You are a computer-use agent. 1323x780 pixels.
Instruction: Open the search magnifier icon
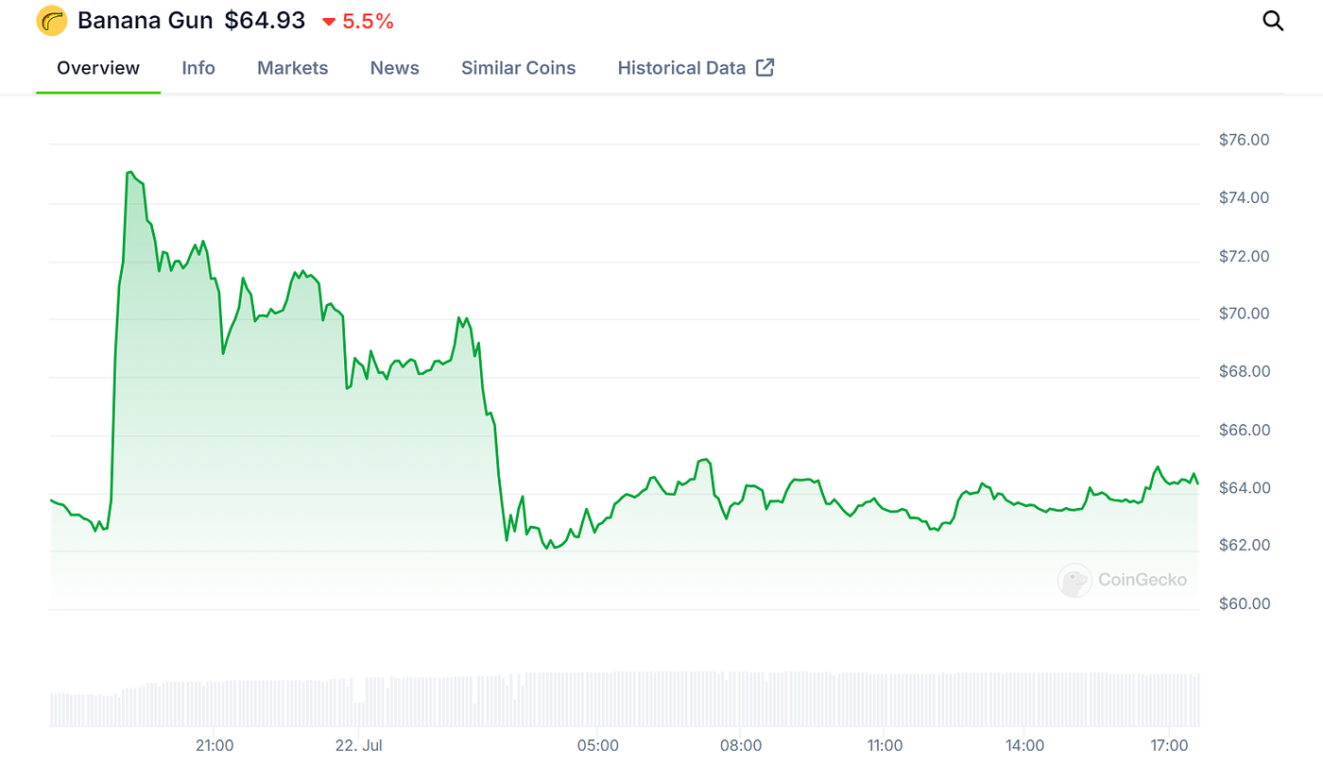[1274, 21]
